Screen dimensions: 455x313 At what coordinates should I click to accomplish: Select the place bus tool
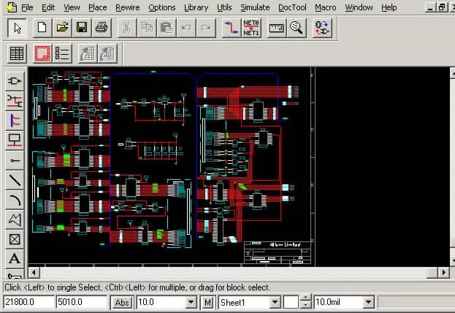pyautogui.click(x=15, y=121)
